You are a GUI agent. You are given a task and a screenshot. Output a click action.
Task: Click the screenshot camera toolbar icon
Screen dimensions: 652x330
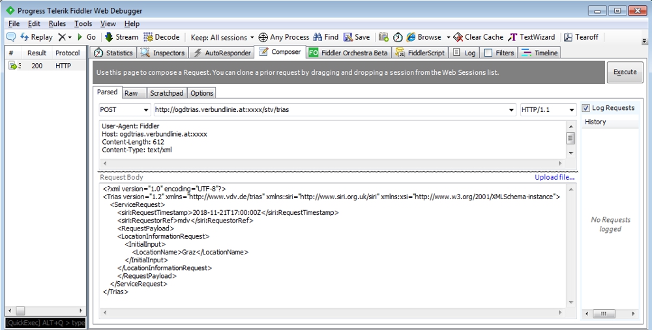click(x=383, y=37)
